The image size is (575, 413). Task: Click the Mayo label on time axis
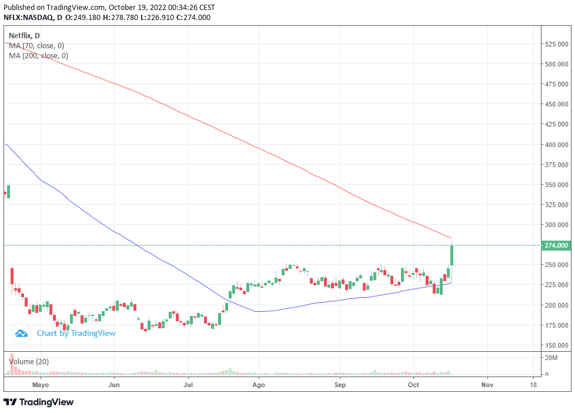click(x=41, y=385)
